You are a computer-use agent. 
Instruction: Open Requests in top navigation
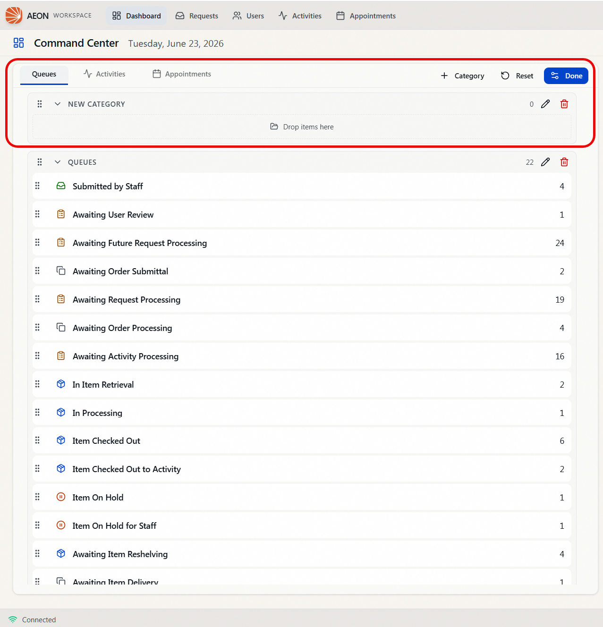(x=197, y=16)
